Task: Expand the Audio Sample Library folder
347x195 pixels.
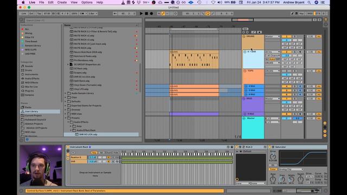Action: [66, 93]
